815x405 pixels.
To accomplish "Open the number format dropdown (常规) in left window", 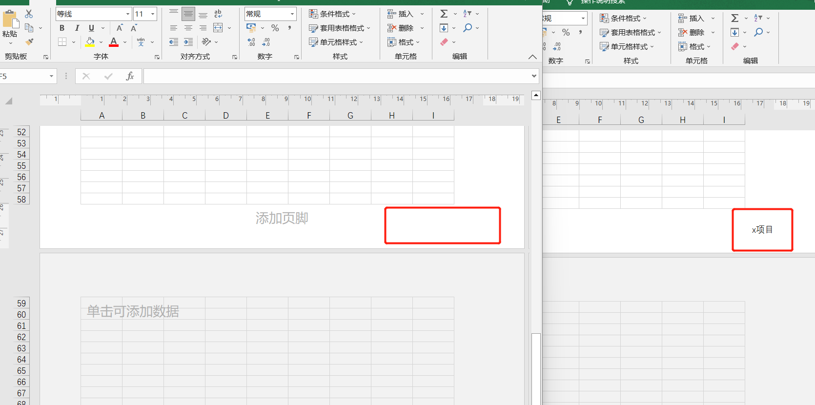I will click(x=292, y=14).
